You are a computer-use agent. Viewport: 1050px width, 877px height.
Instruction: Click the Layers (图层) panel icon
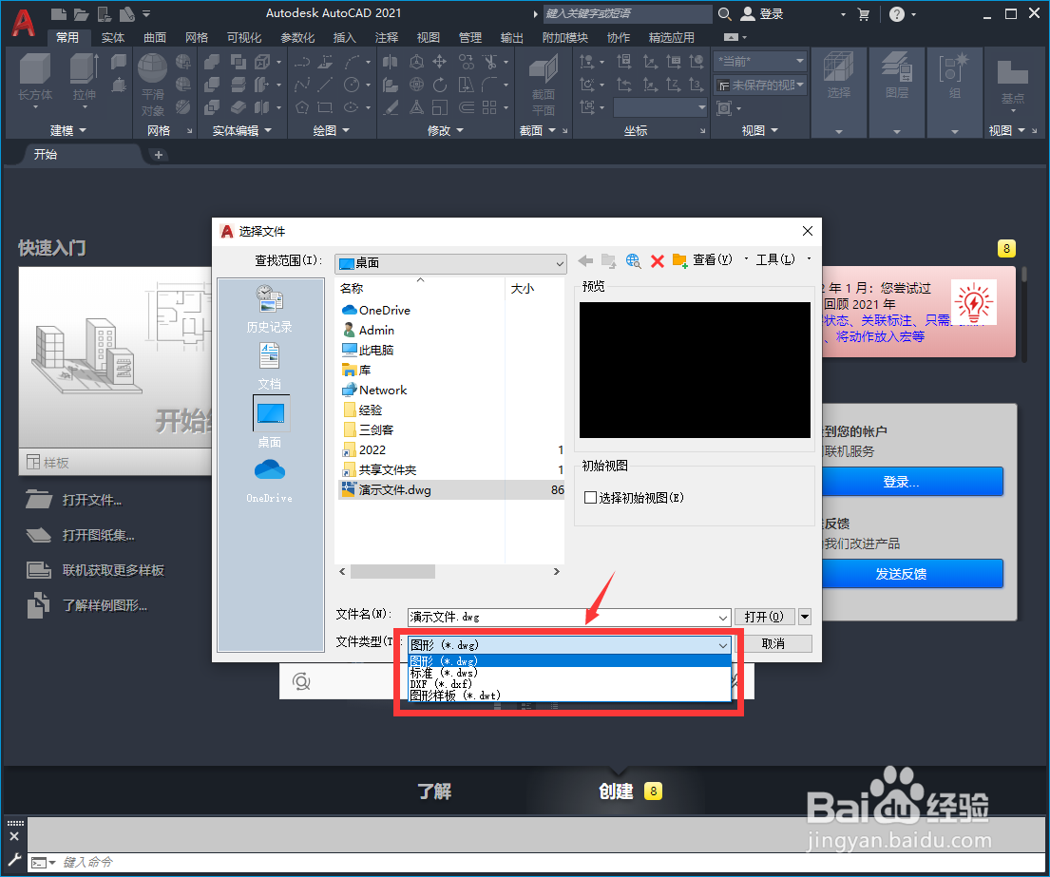(x=897, y=68)
